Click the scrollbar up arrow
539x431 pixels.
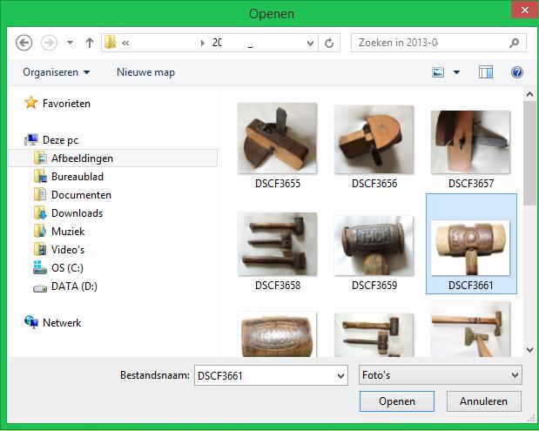tap(529, 94)
